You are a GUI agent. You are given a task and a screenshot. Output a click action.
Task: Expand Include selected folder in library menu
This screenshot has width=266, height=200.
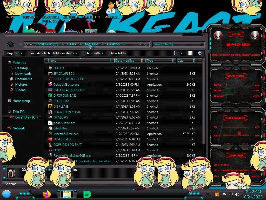pyautogui.click(x=54, y=53)
